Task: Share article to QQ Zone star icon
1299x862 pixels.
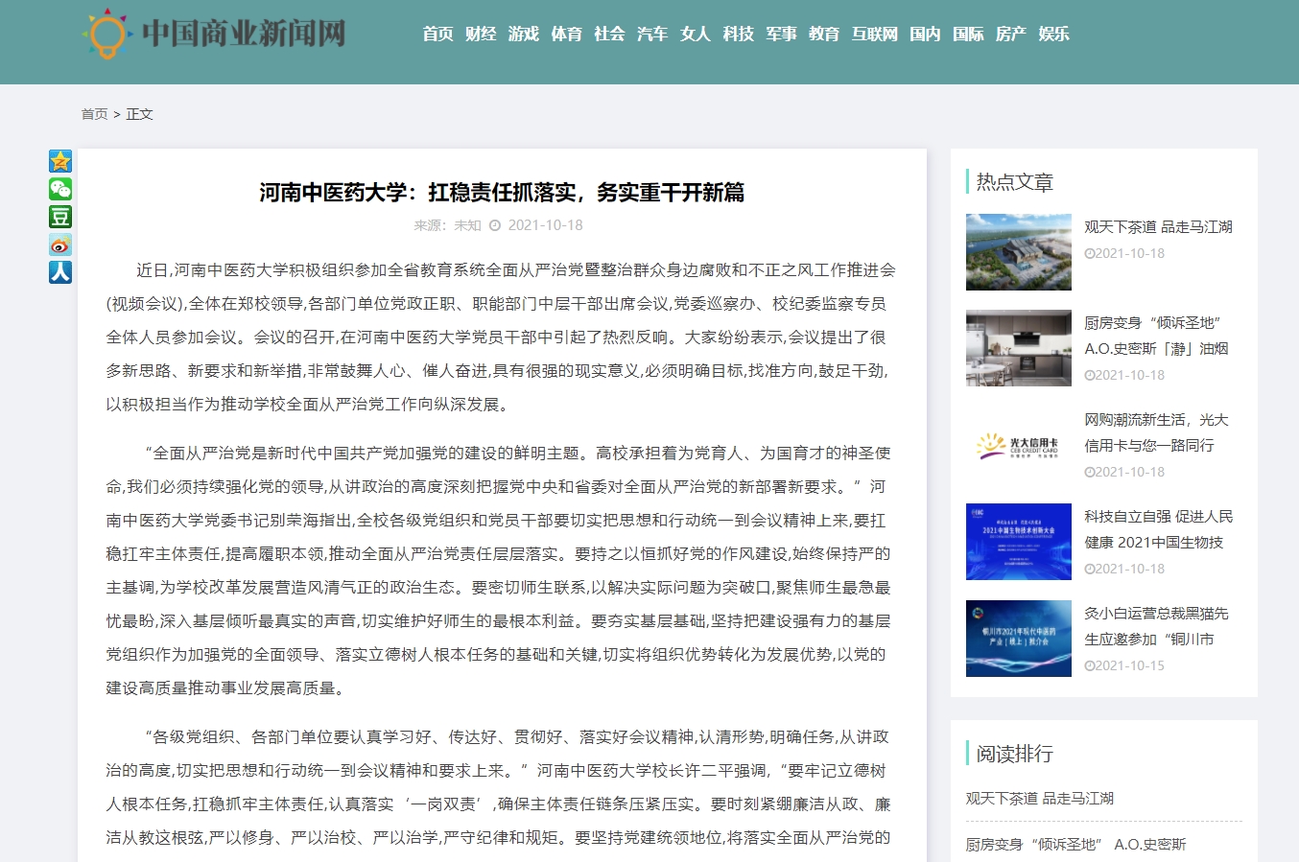Action: [60, 161]
